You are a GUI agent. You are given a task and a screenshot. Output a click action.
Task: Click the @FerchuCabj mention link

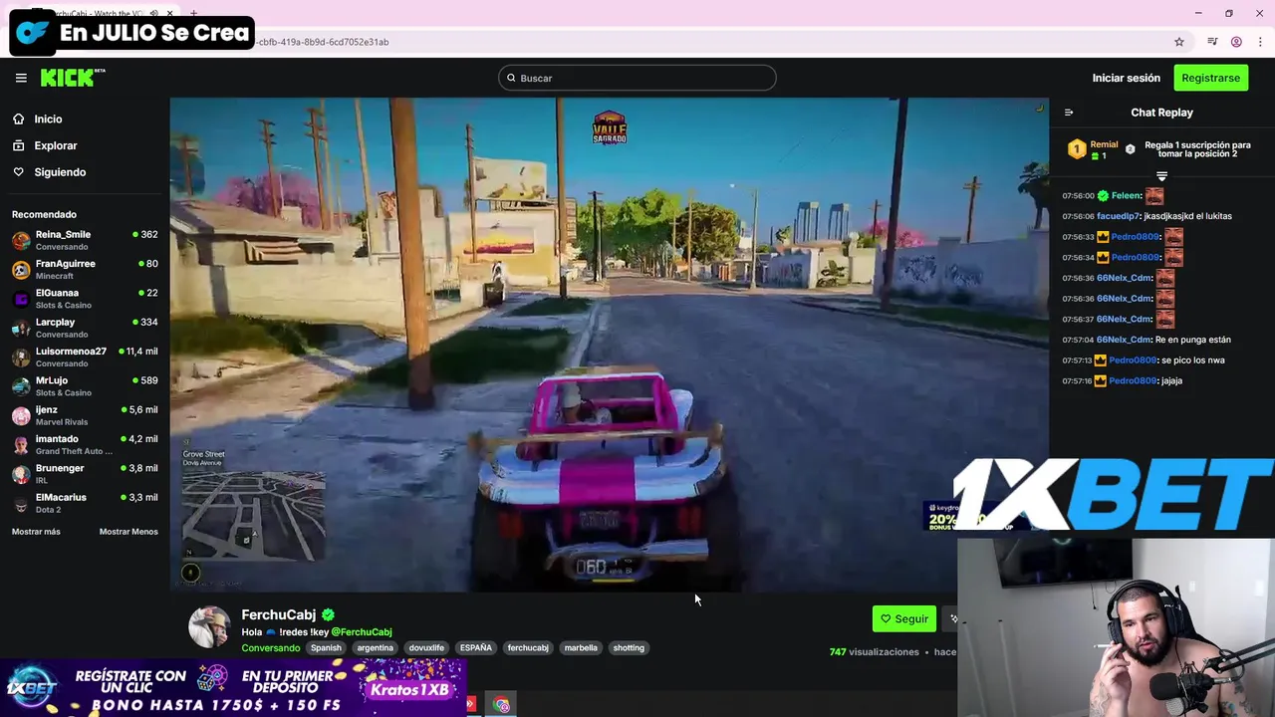tap(362, 632)
